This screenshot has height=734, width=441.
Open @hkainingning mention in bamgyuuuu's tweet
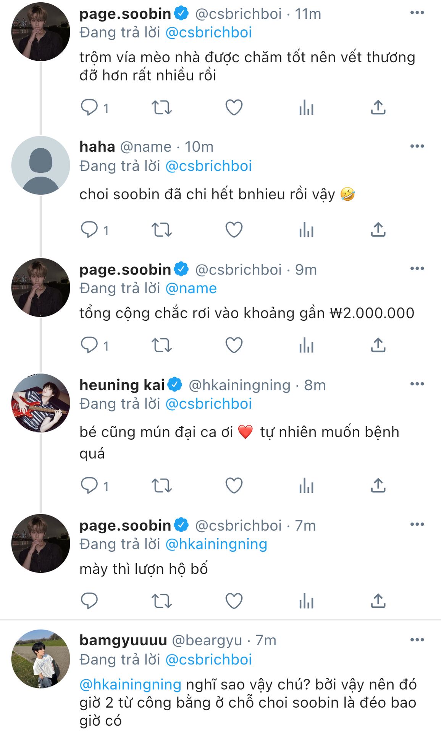130,684
